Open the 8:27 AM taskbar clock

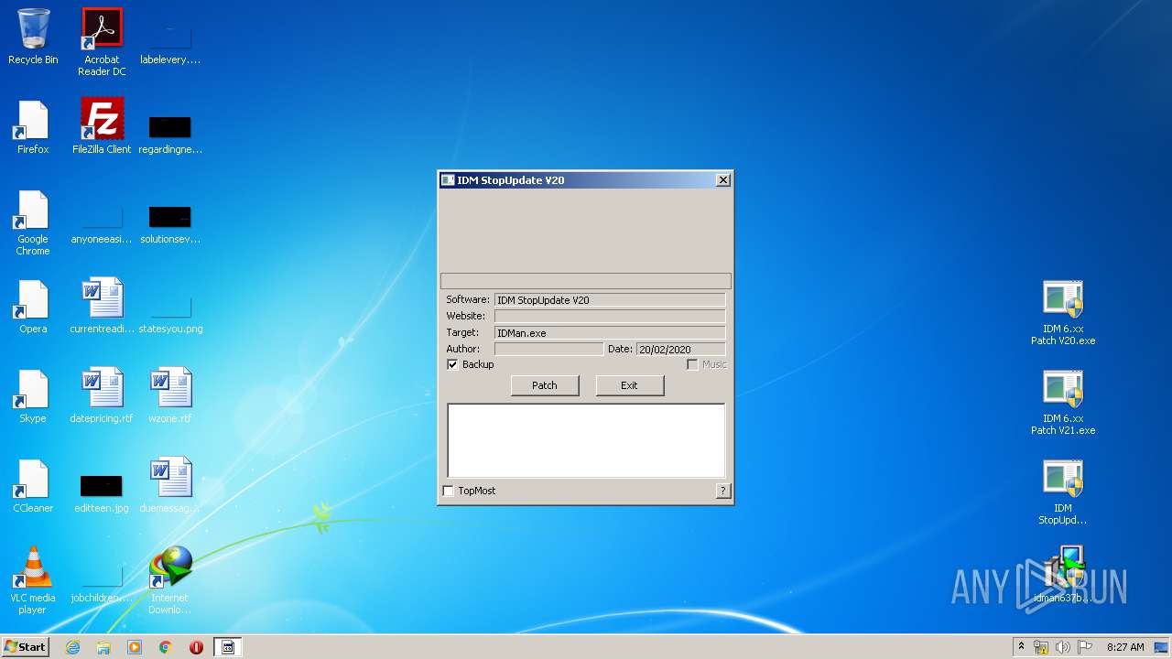(x=1125, y=647)
